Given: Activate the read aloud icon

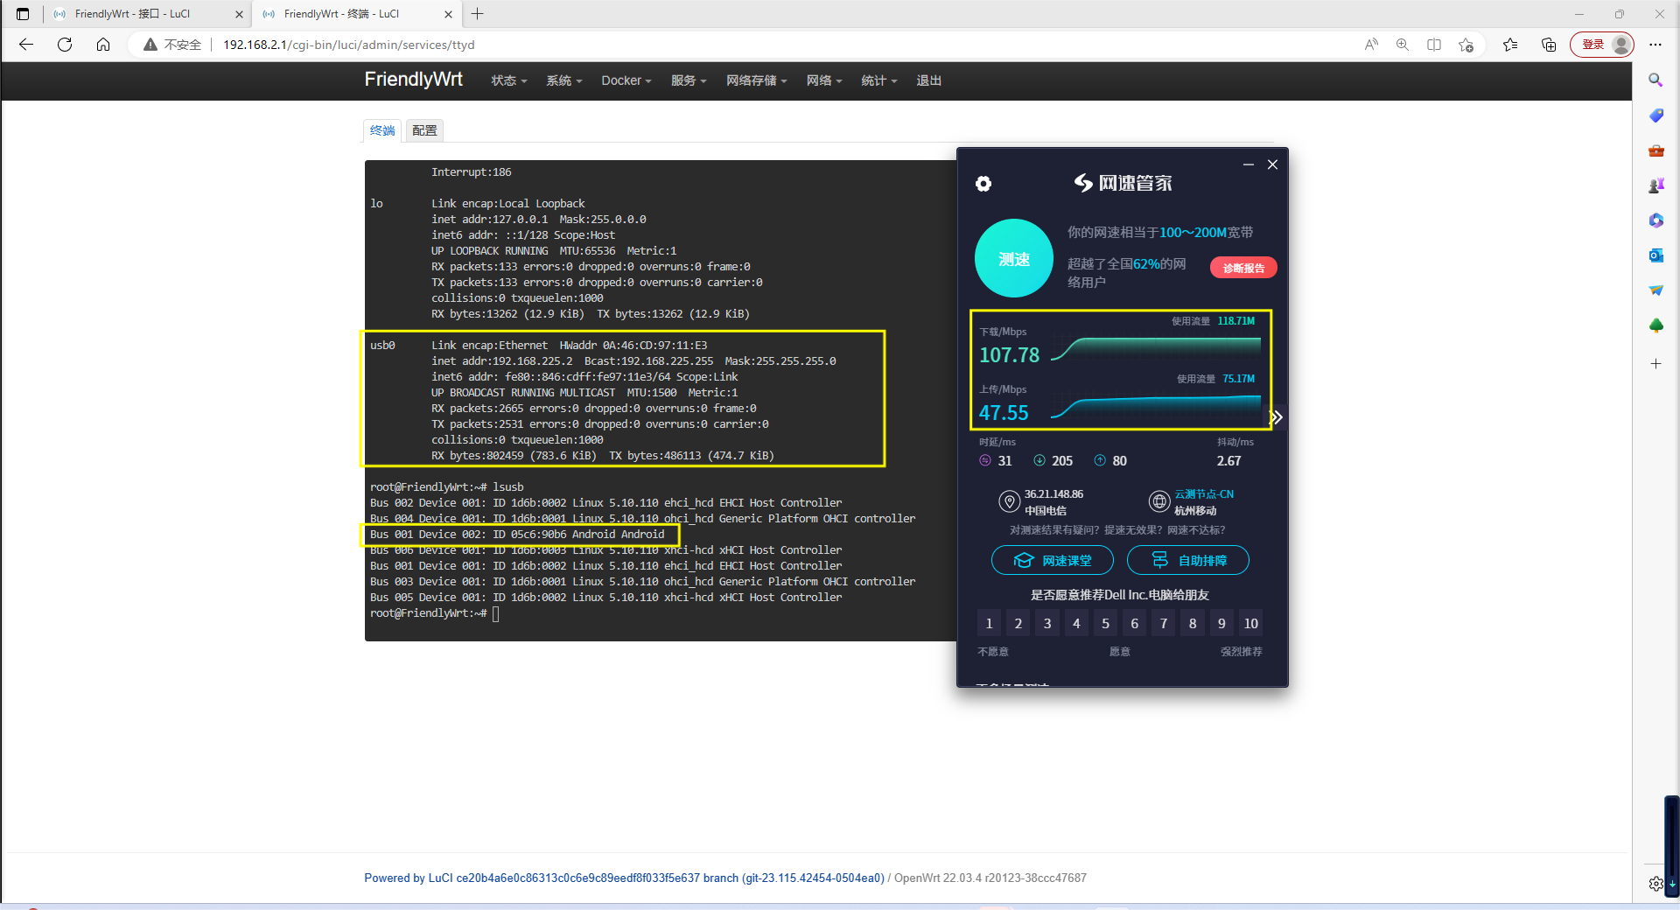Looking at the screenshot, I should (1371, 45).
